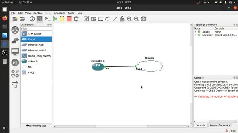Open clock Apr 7 19:22 calendar
This screenshot has height=133, width=238.
124,2
